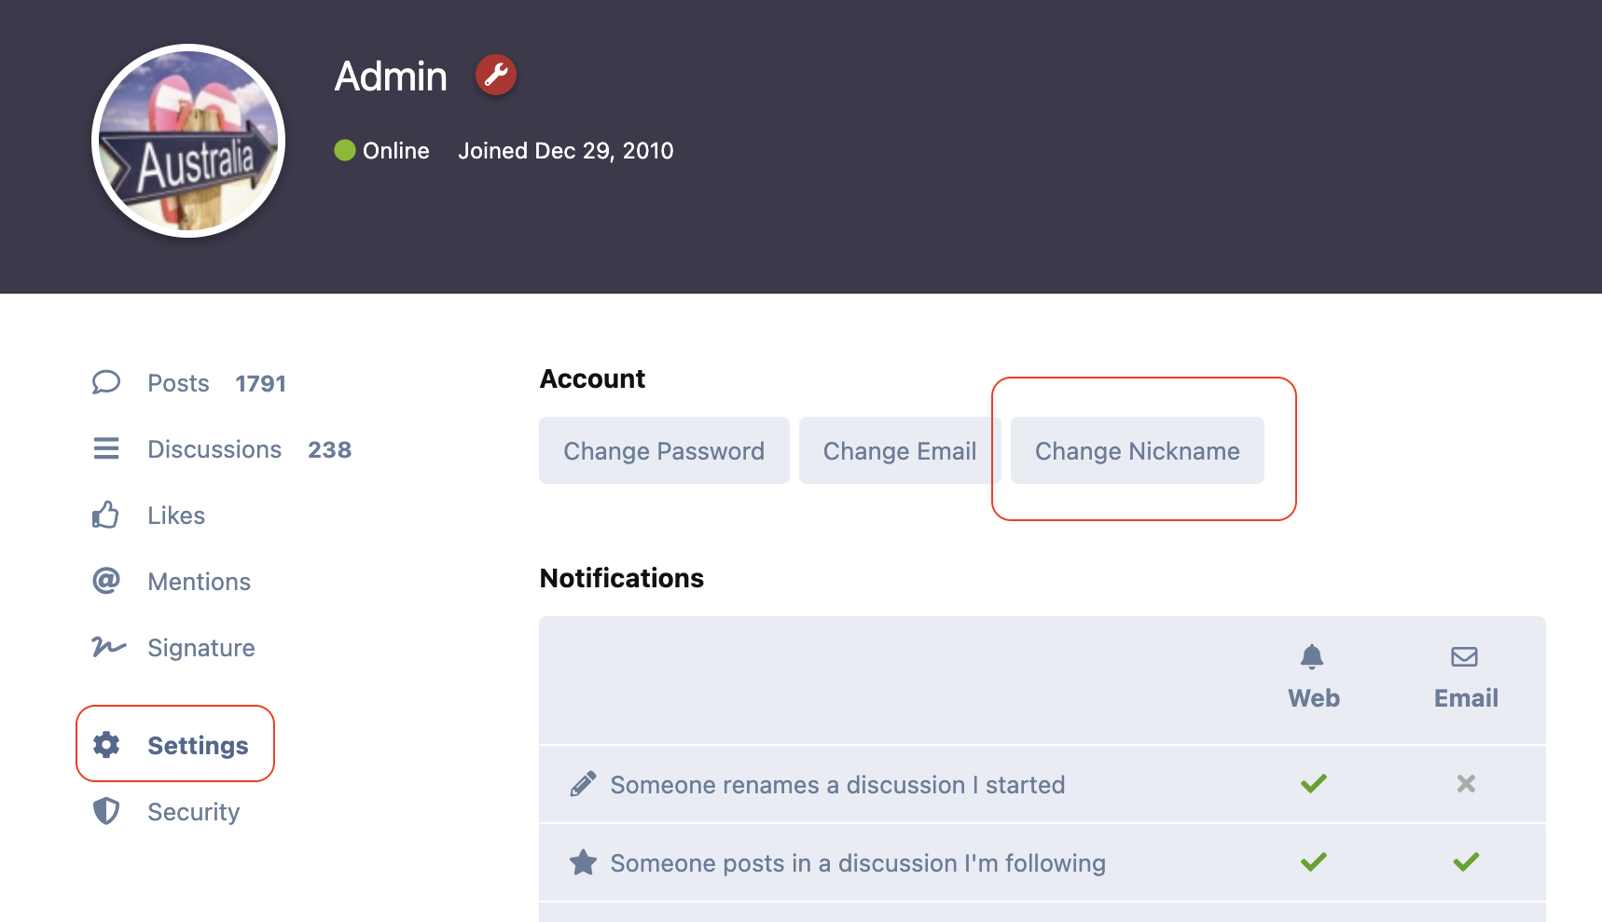The width and height of the screenshot is (1602, 922).
Task: Click the Signature scribble icon
Action: (x=108, y=647)
